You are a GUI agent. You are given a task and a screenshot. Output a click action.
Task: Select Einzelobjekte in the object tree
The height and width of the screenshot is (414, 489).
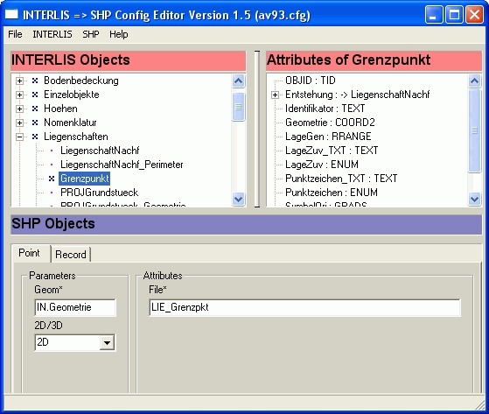72,95
